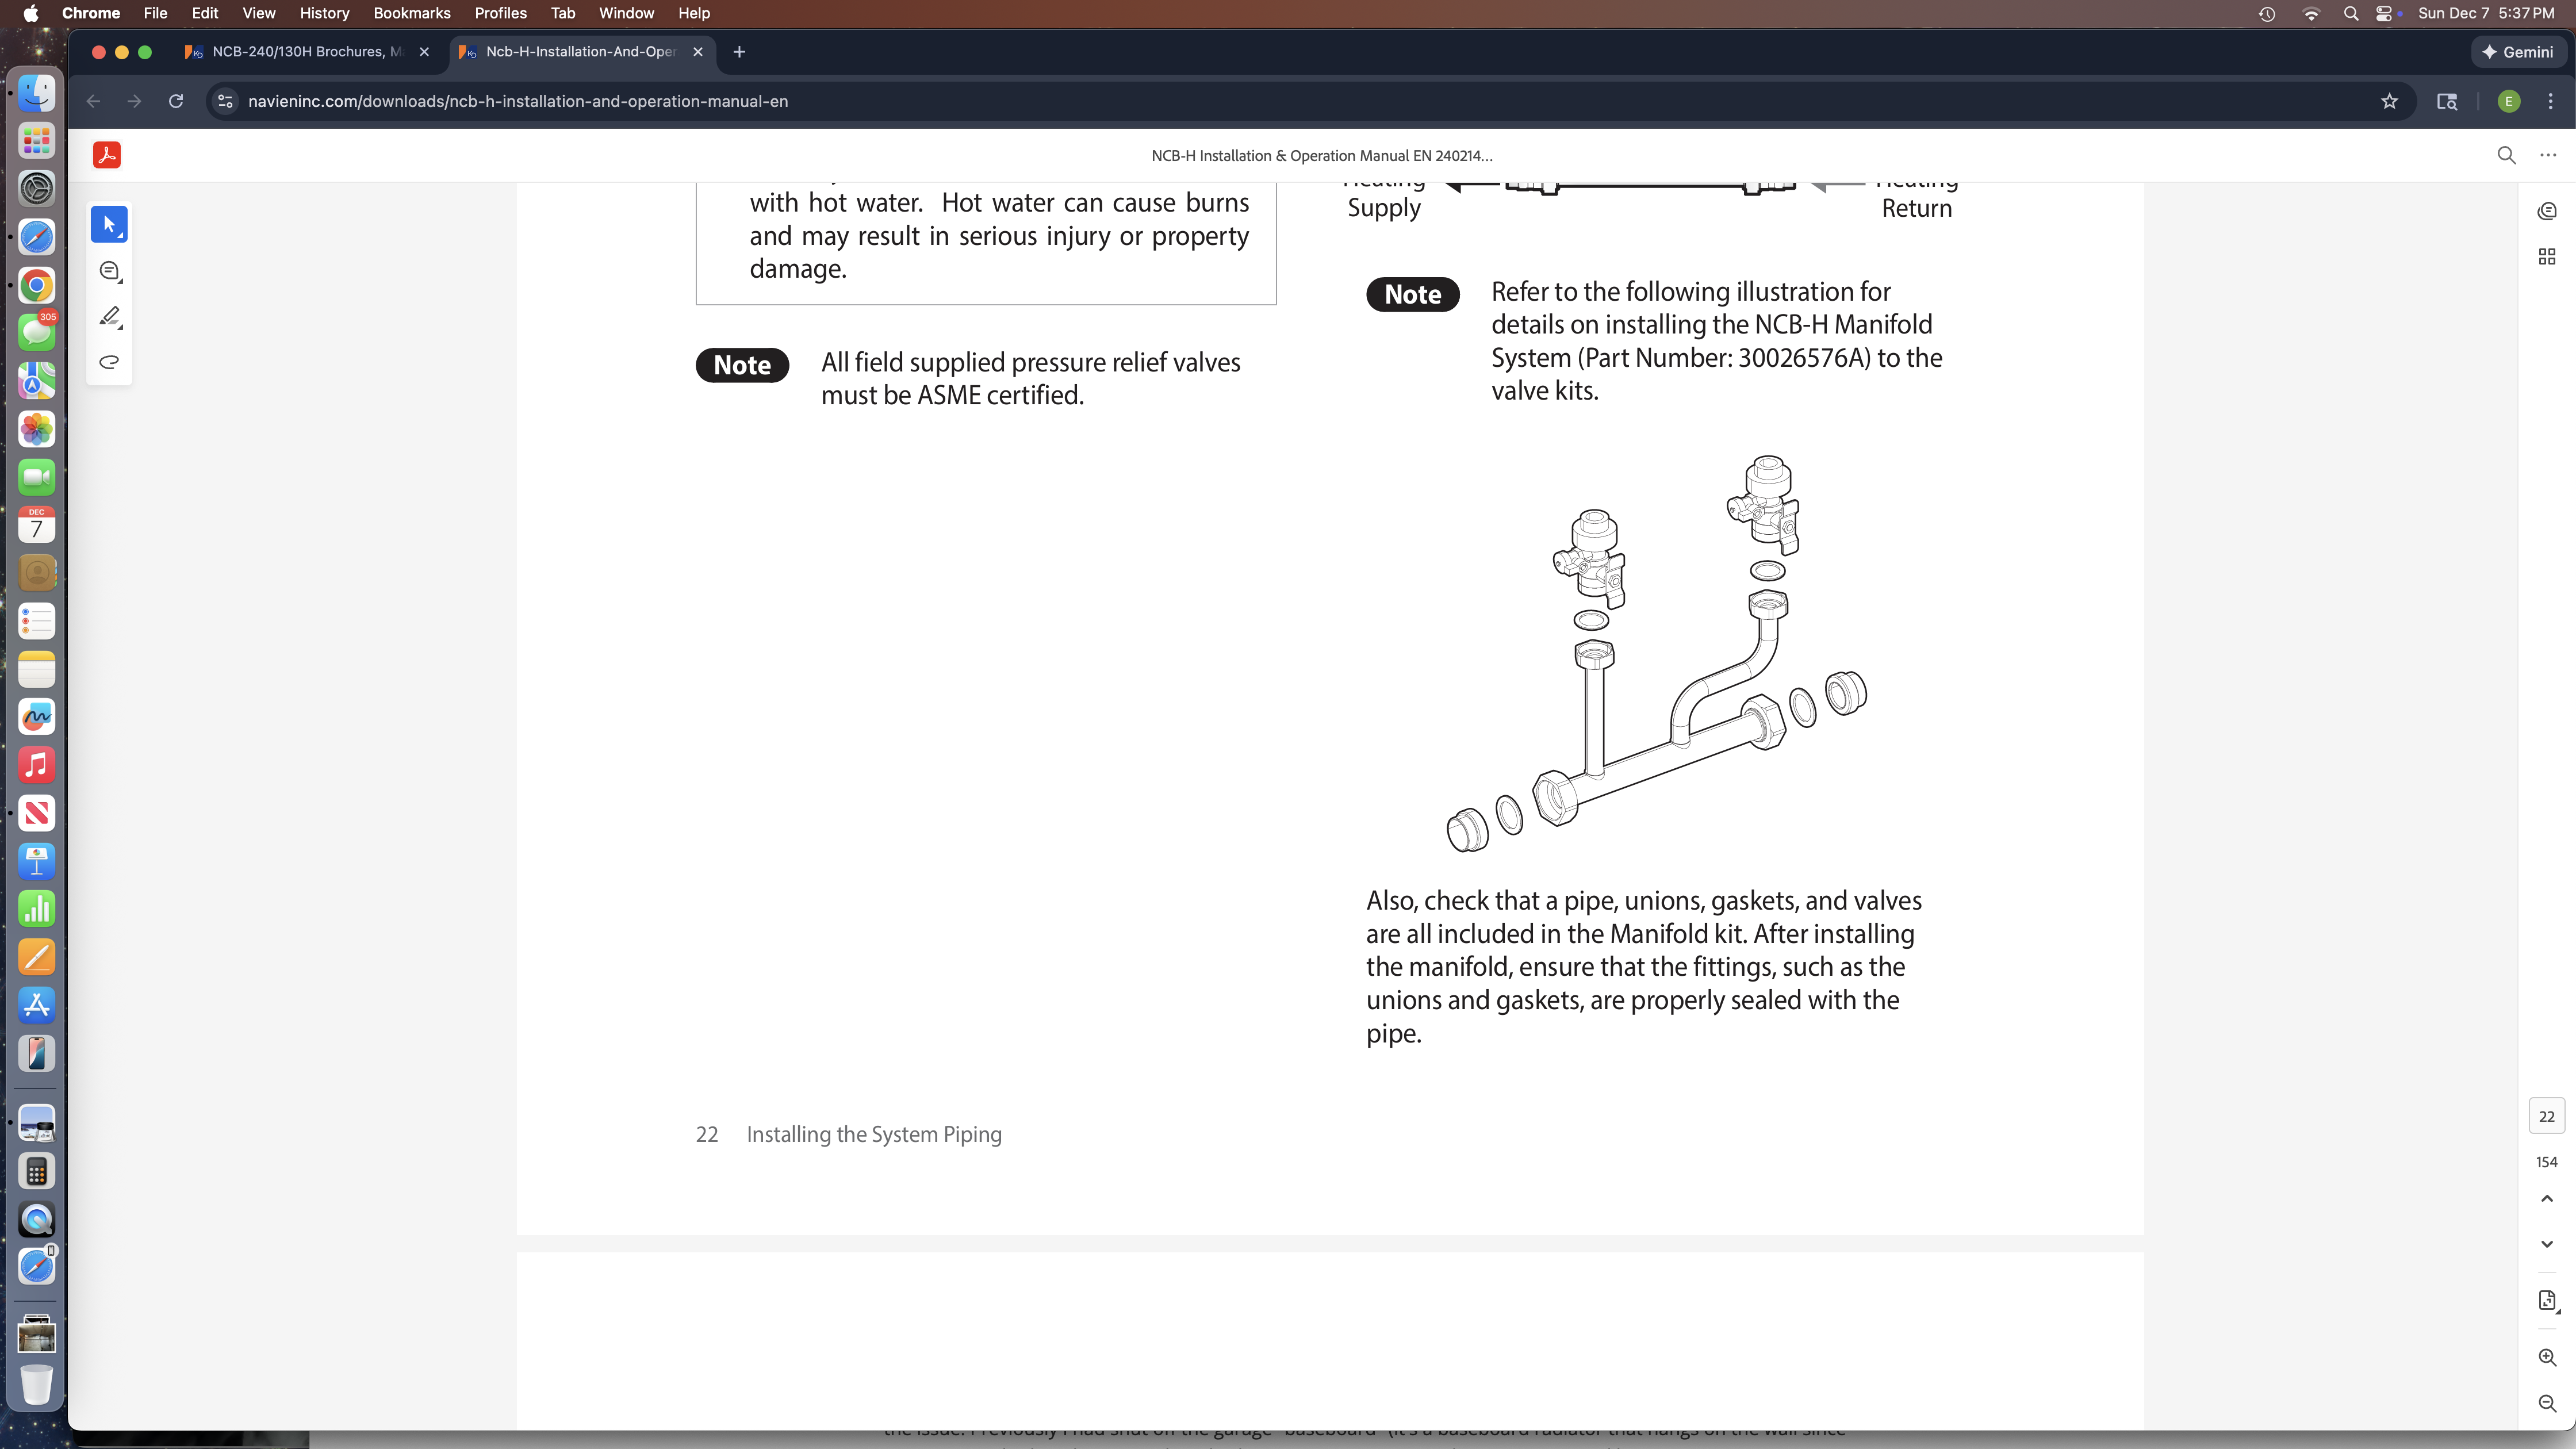Open Chrome's three-dot menu
2576x1449 pixels.
click(2550, 101)
